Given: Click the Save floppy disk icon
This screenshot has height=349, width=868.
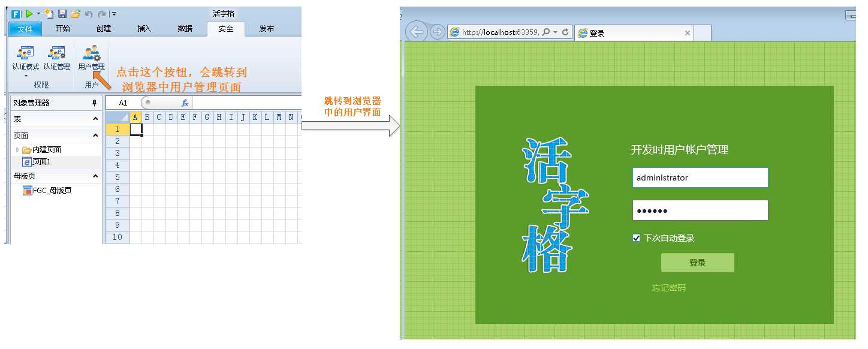Looking at the screenshot, I should coord(62,13).
